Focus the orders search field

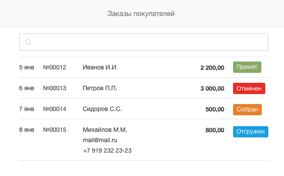[144, 42]
